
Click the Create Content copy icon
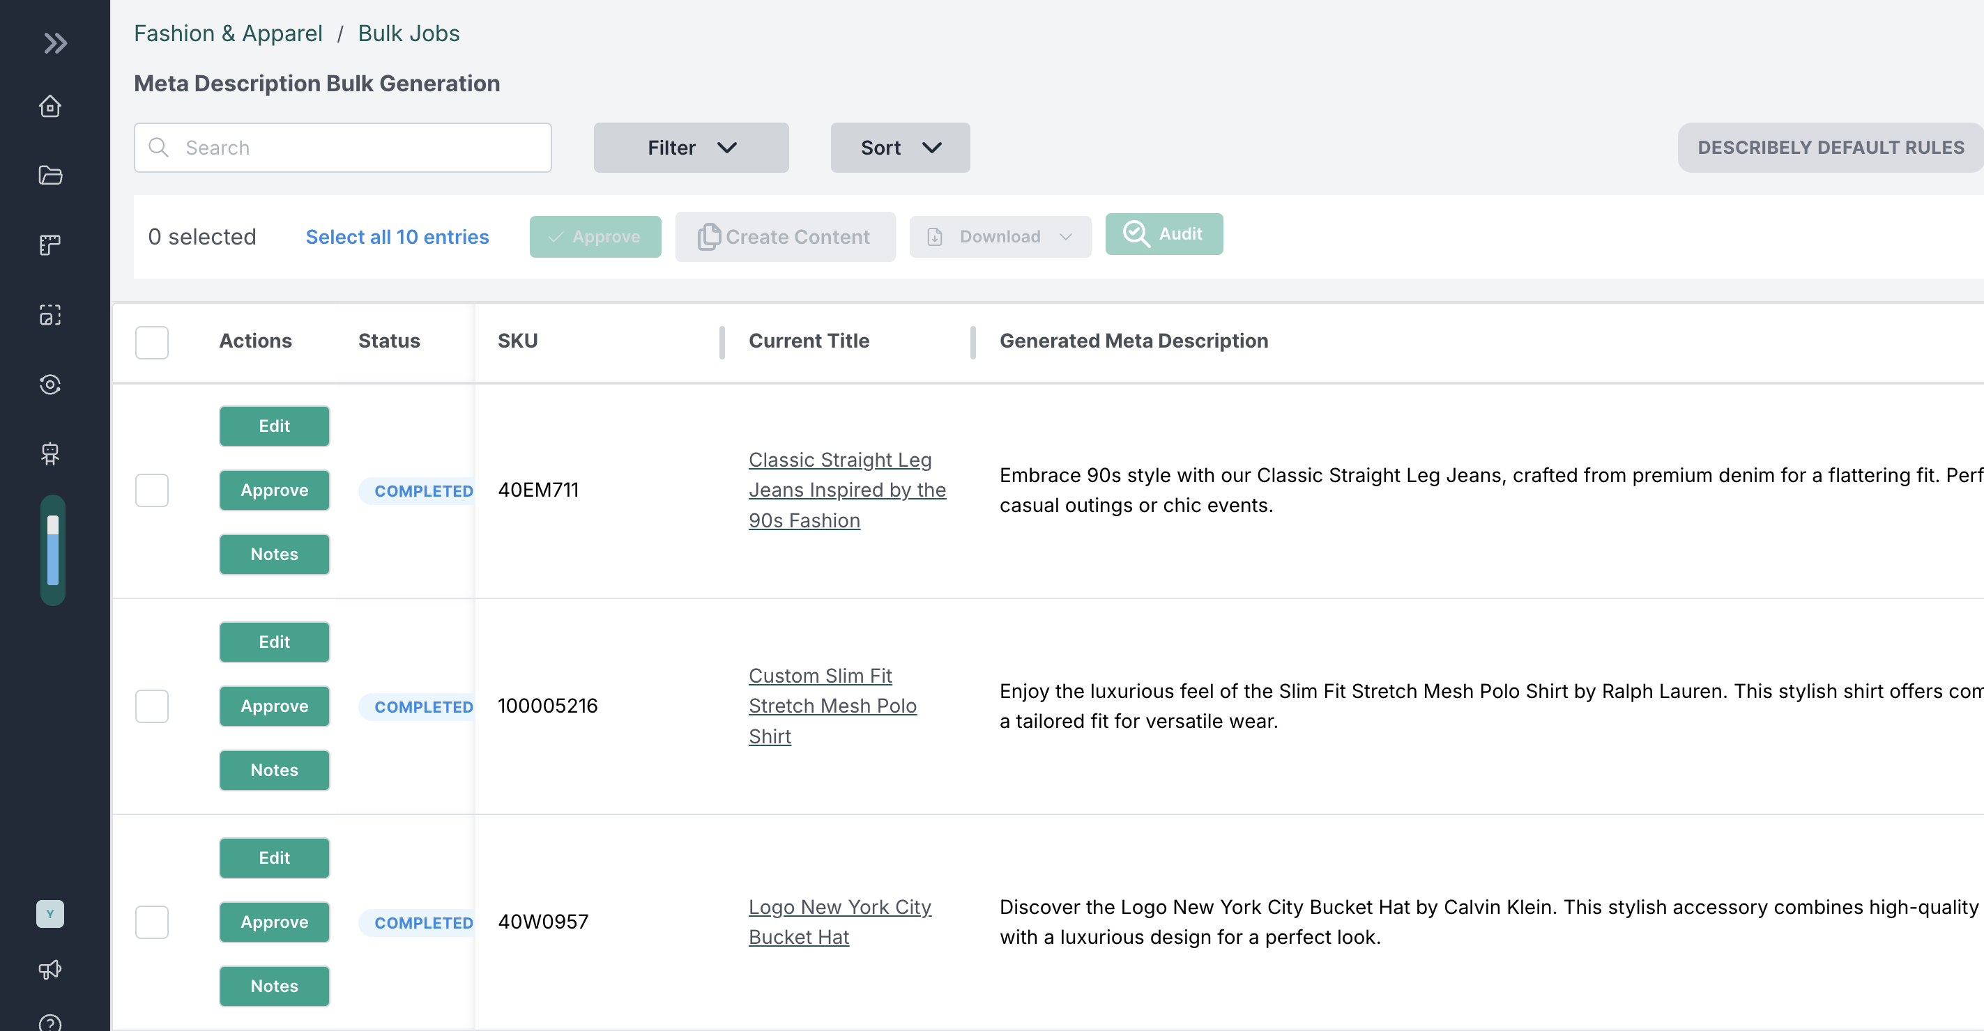pos(708,236)
